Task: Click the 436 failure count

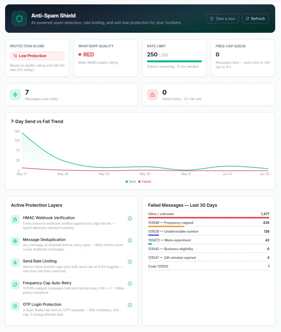Action: coord(266,222)
